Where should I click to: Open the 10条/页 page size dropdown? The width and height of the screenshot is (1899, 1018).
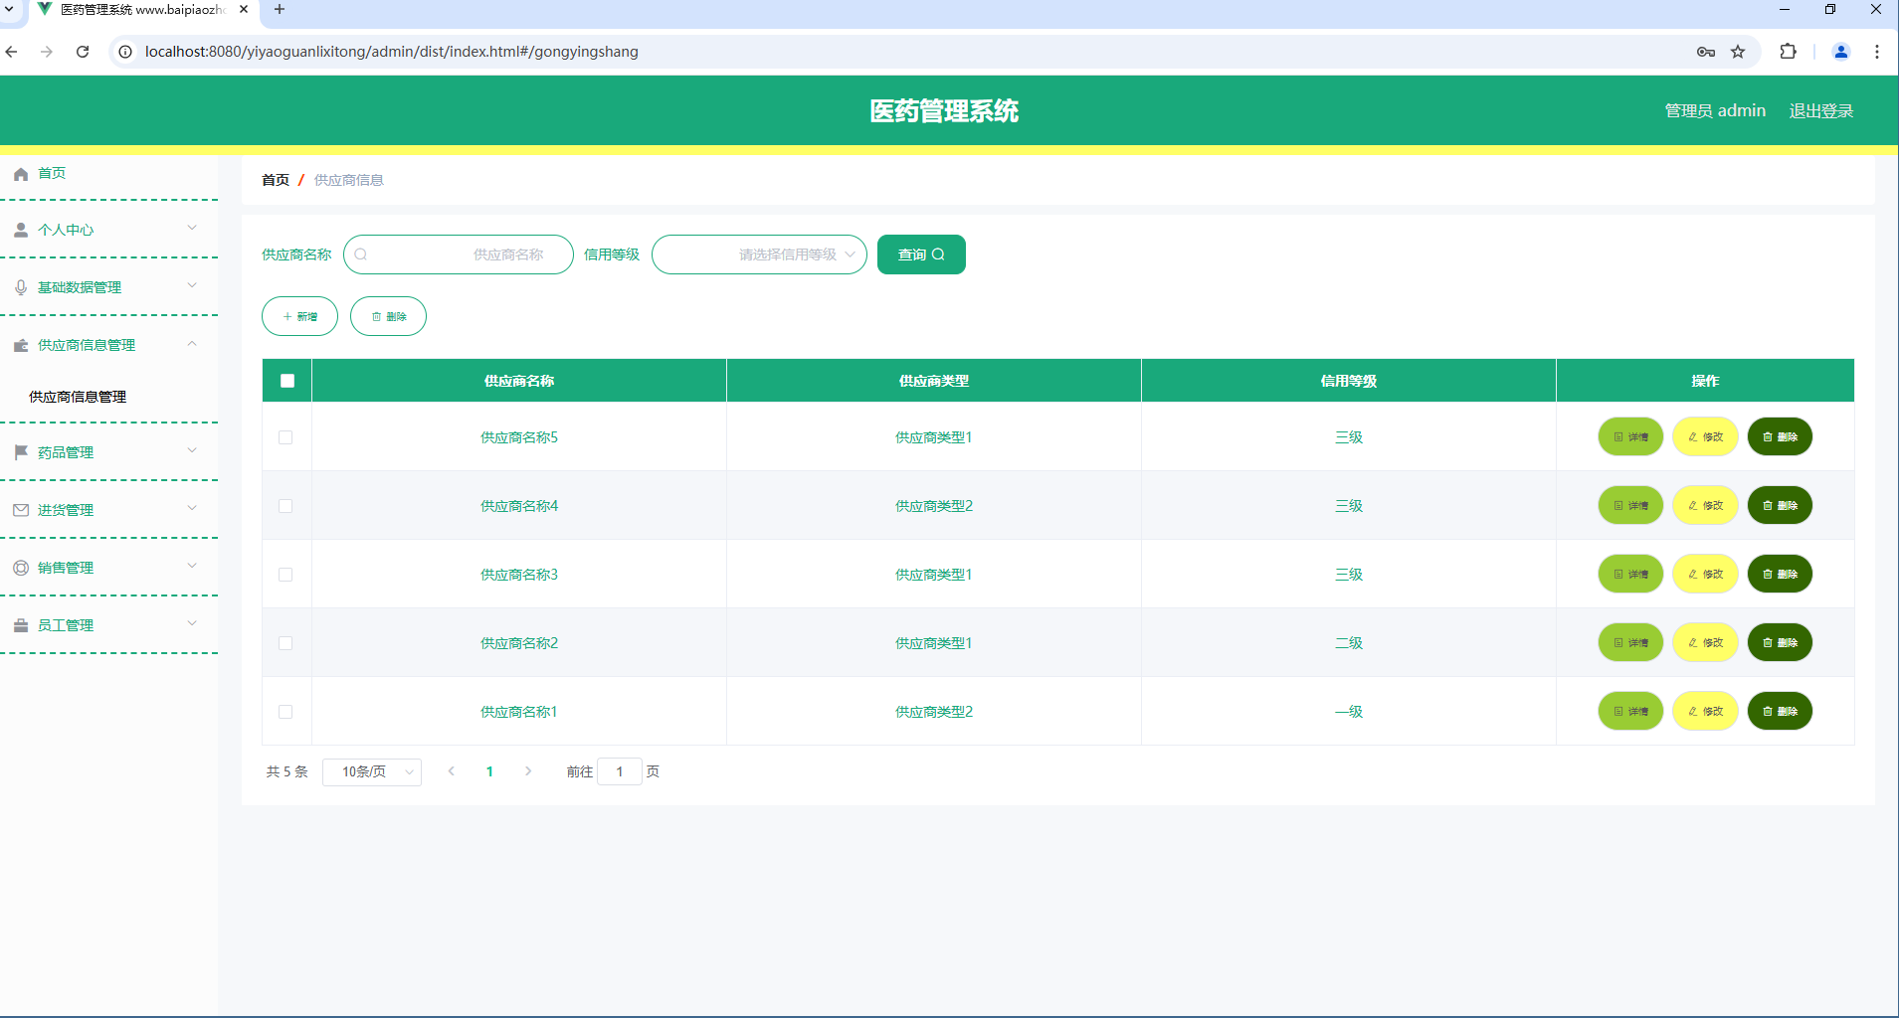[x=372, y=771]
